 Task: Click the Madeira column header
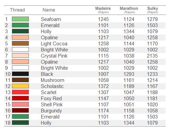click(x=103, y=10)
